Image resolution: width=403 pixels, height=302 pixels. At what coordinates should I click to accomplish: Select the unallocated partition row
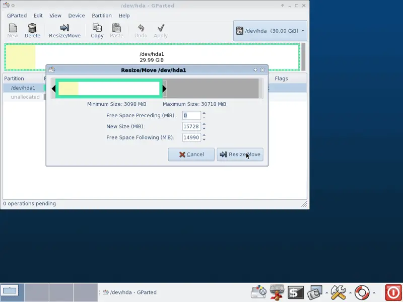pos(155,97)
